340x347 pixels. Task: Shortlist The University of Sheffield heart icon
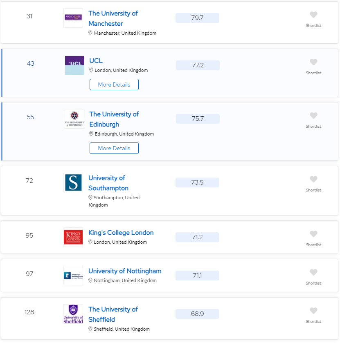(x=313, y=311)
